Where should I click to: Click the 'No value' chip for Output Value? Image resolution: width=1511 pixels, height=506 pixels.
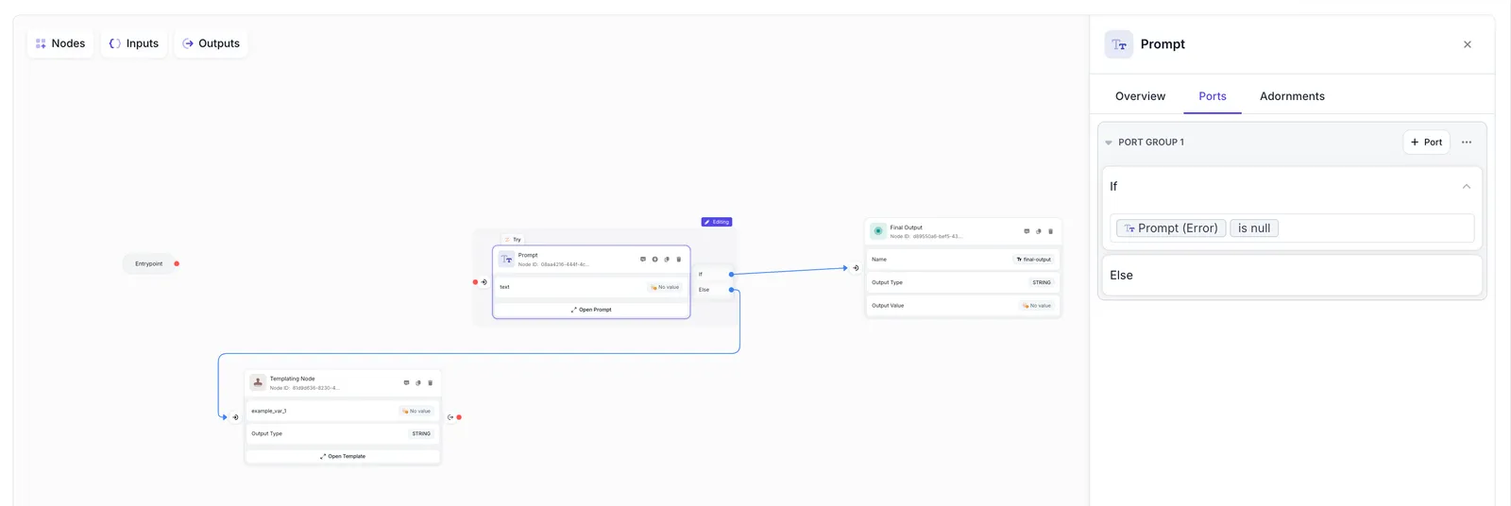click(1037, 306)
